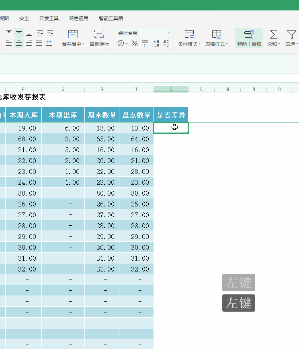The height and width of the screenshot is (349, 299).
Task: Select empty cell under 是否差异
Action: [x=171, y=128]
